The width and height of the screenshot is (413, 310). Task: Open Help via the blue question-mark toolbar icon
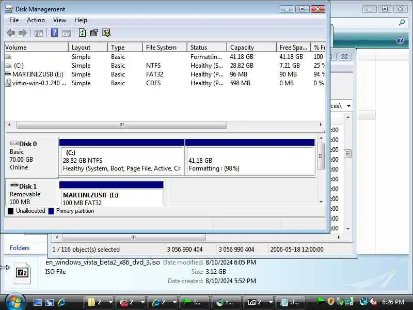pos(54,33)
